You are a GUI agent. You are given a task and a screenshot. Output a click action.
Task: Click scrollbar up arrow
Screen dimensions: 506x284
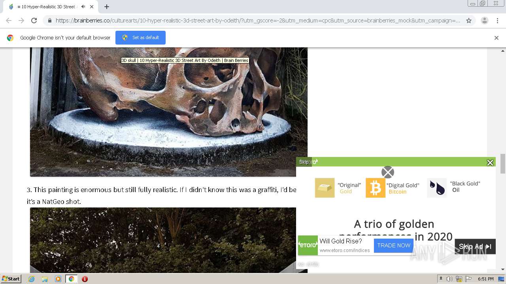click(x=503, y=50)
